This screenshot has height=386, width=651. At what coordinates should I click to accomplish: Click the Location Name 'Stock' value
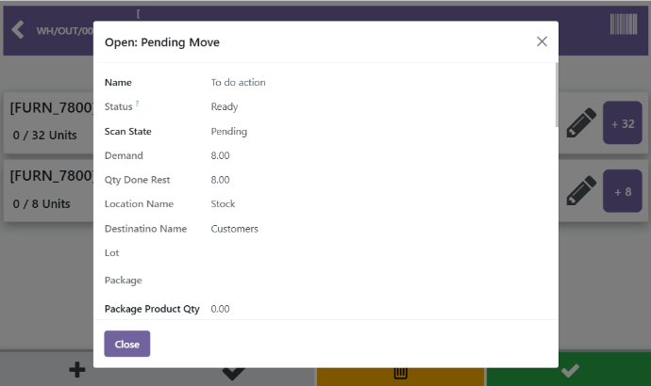[223, 204]
